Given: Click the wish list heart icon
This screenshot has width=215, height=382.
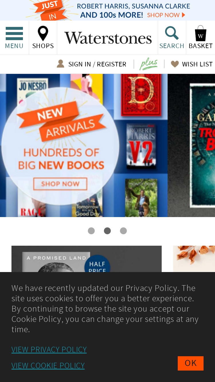Looking at the screenshot, I should coord(175,64).
